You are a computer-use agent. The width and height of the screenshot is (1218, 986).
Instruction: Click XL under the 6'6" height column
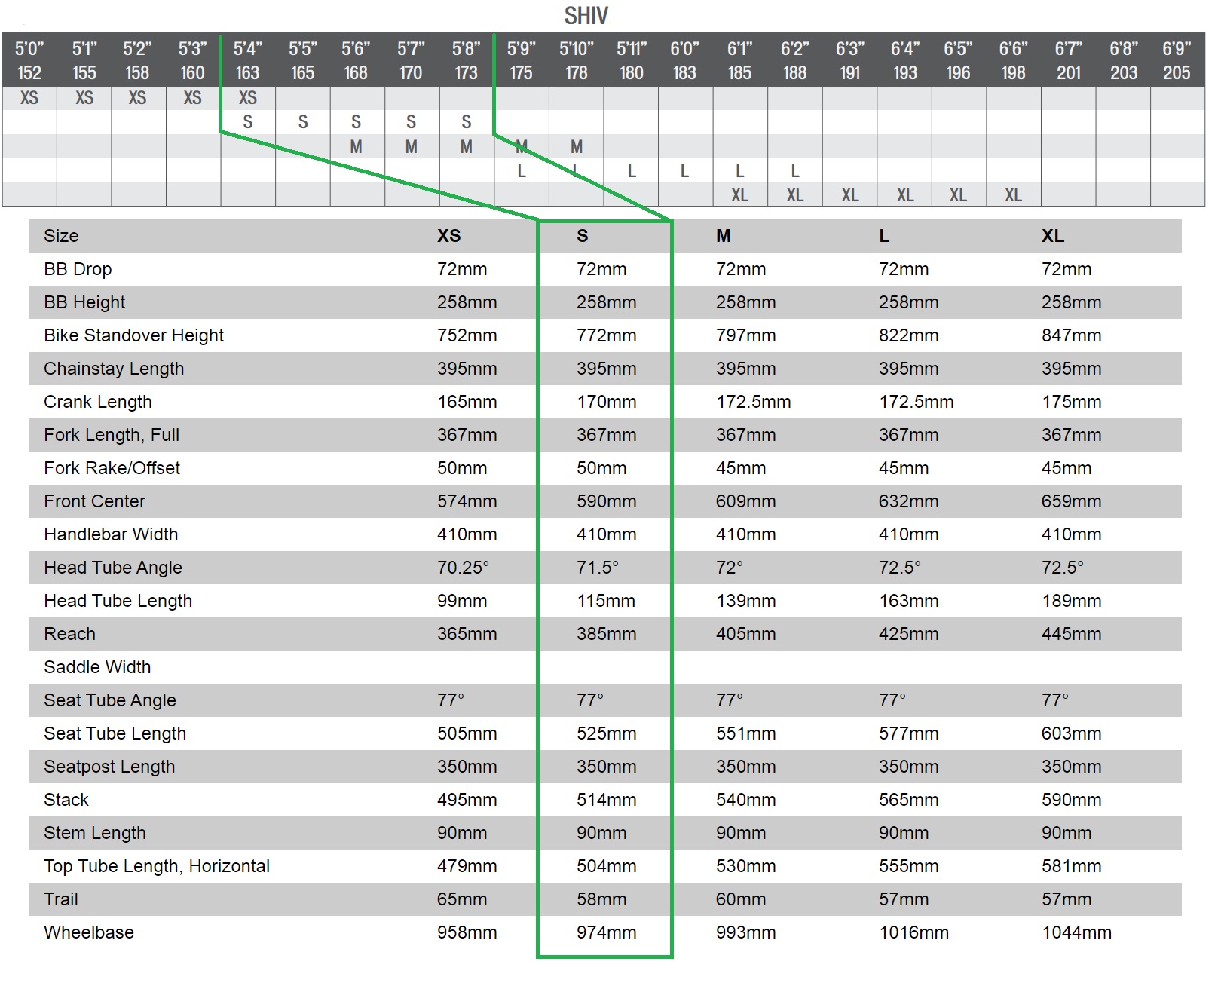(1013, 195)
